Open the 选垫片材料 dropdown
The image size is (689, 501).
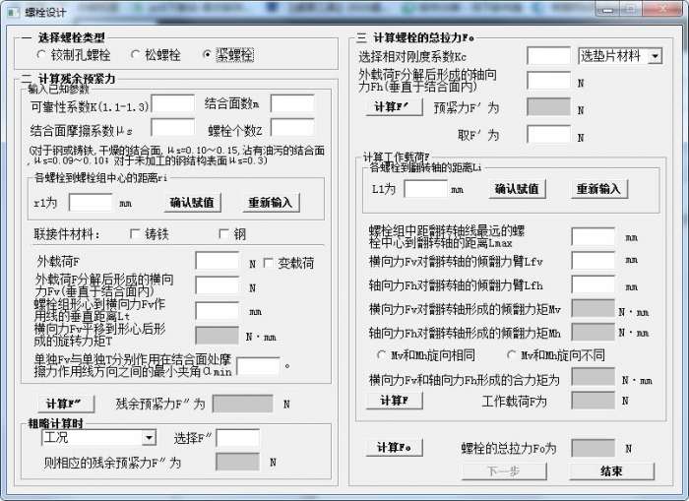[x=620, y=56]
